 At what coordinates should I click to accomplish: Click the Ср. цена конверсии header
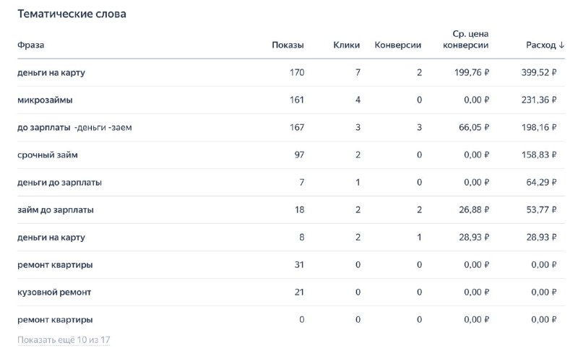click(x=465, y=39)
